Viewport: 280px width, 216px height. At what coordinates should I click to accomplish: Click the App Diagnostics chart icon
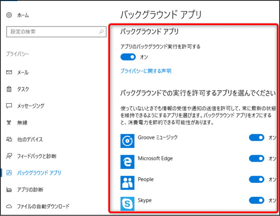click(9, 190)
